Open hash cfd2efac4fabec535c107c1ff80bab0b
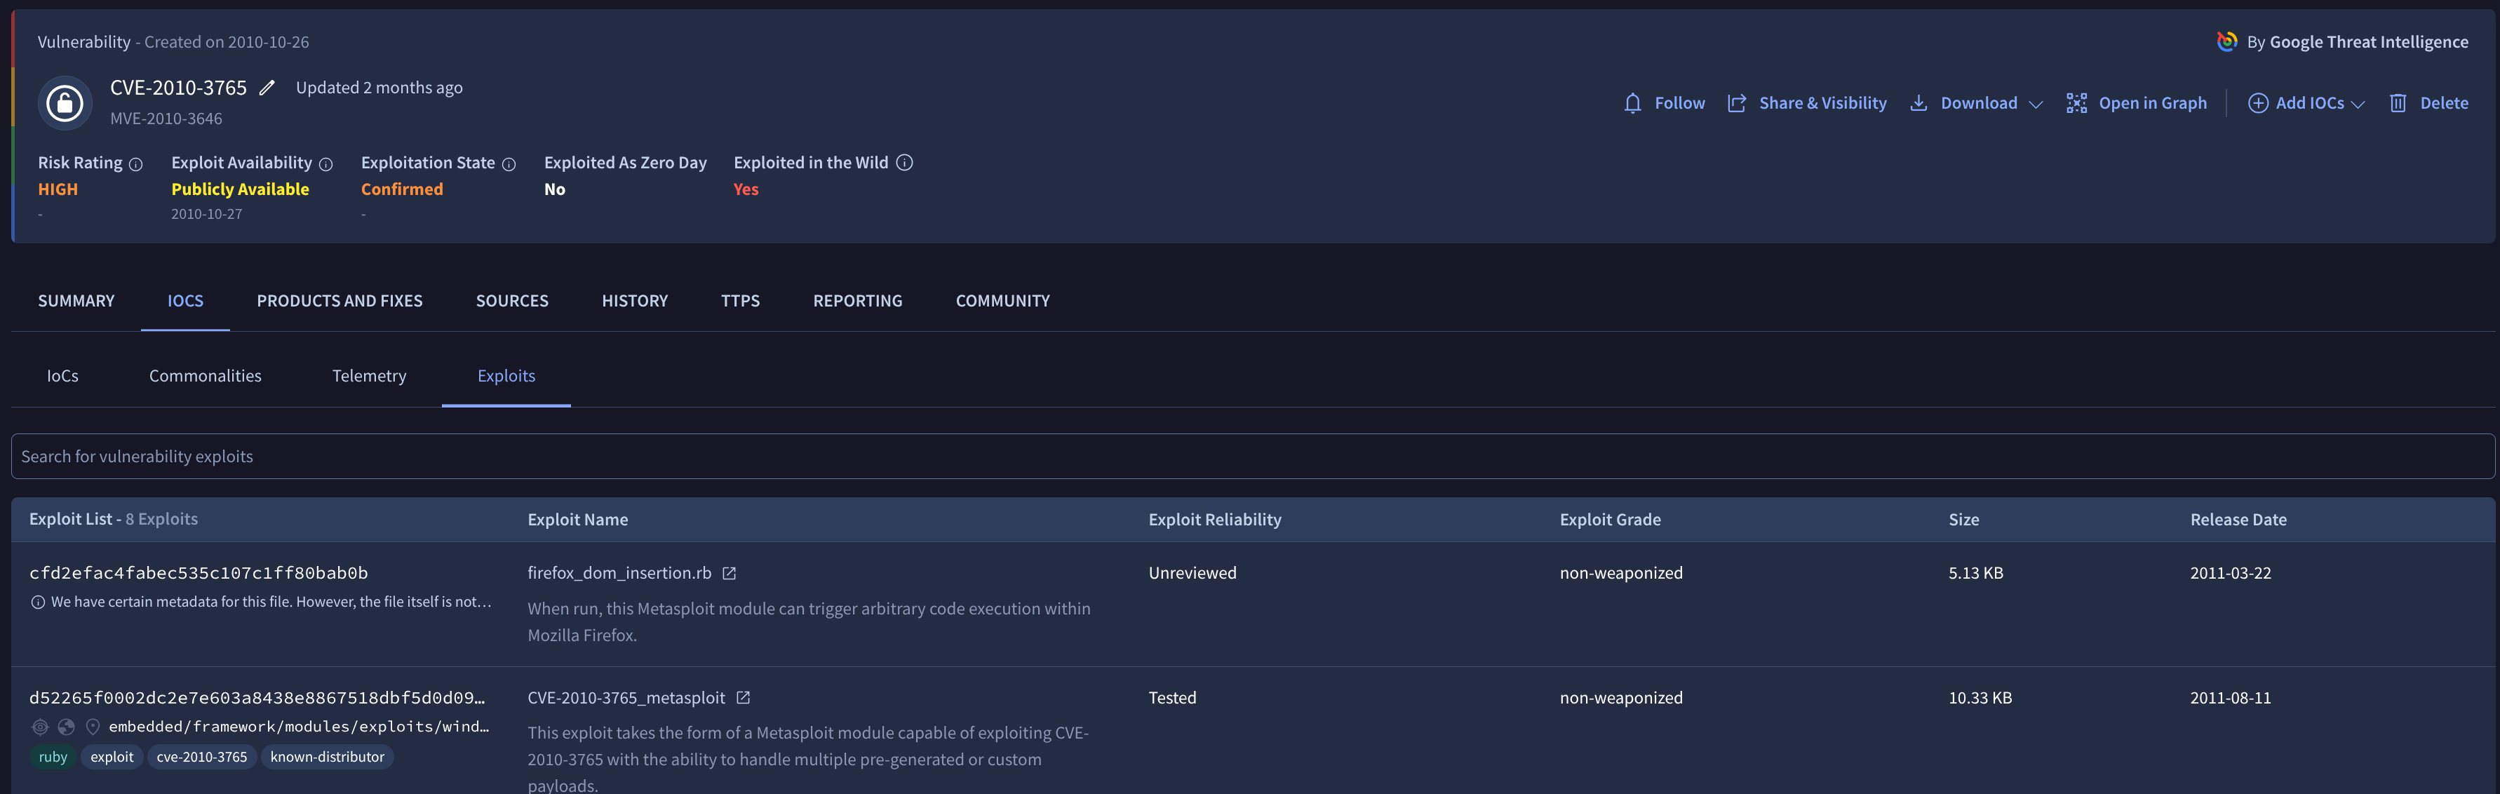This screenshot has height=794, width=2500. pyautogui.click(x=198, y=572)
